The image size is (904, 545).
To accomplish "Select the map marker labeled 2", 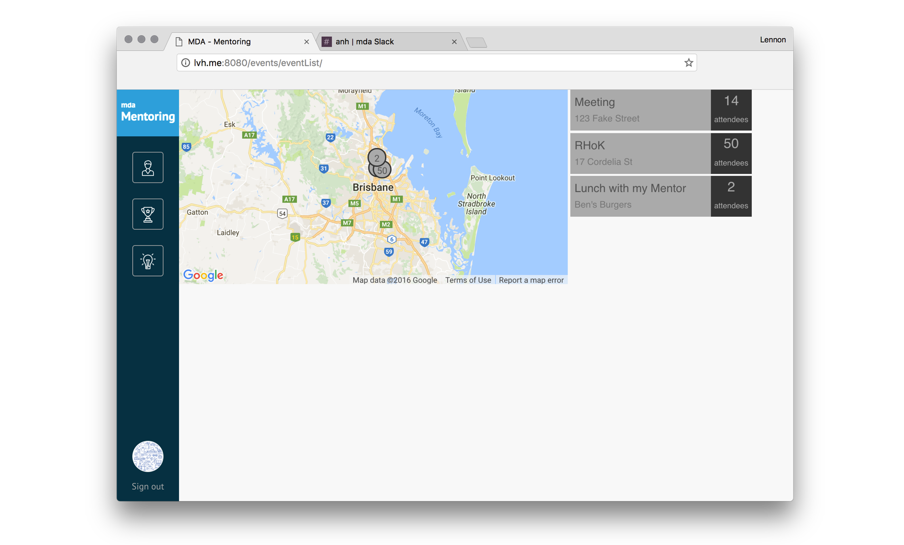I will (x=376, y=157).
